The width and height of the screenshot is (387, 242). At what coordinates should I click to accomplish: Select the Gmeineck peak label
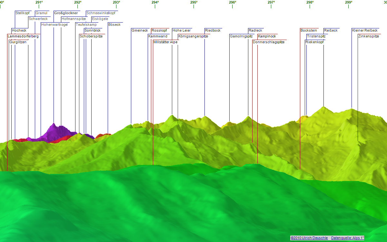point(139,31)
